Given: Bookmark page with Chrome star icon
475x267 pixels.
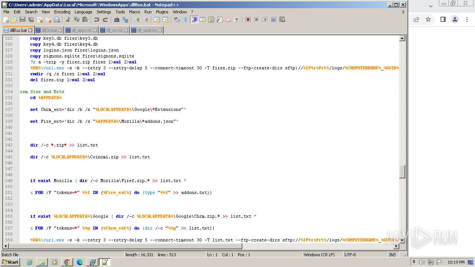Looking at the screenshot, I should 428,19.
